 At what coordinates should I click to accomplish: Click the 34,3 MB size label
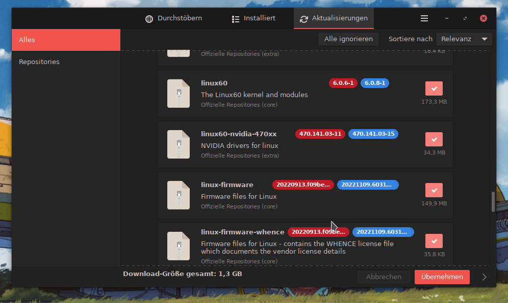coord(434,153)
